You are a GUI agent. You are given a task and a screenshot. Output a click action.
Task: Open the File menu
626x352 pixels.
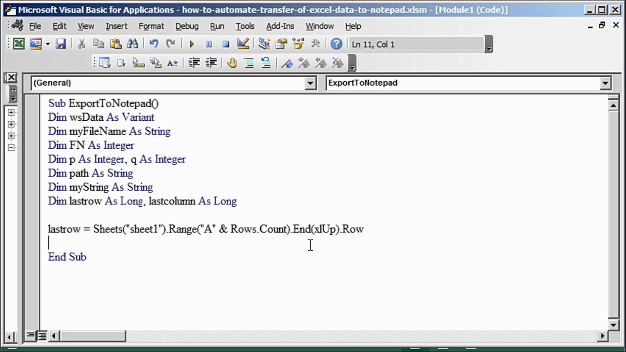pos(35,26)
